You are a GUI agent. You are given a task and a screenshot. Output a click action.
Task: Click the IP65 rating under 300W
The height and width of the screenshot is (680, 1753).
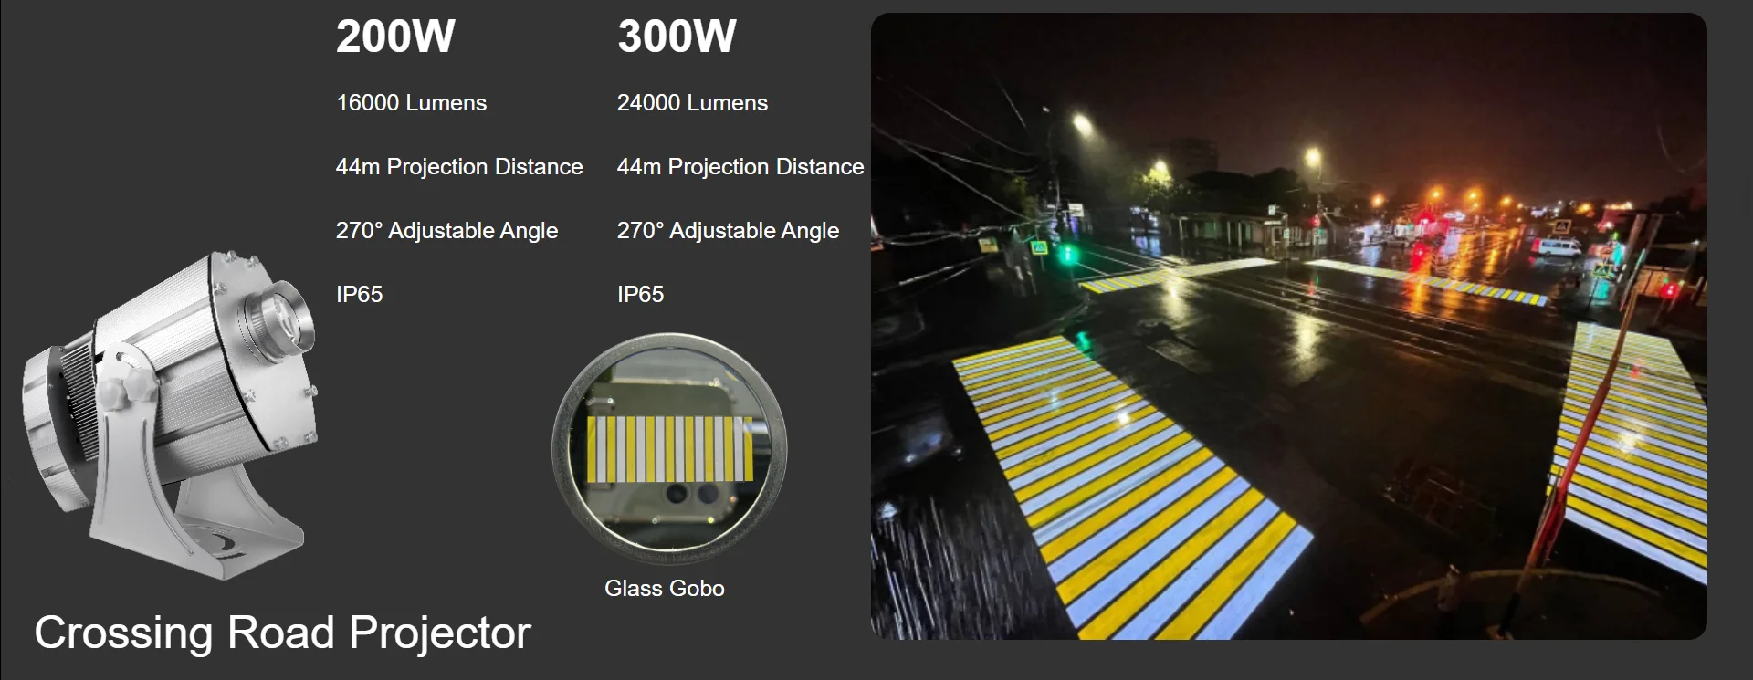click(640, 295)
